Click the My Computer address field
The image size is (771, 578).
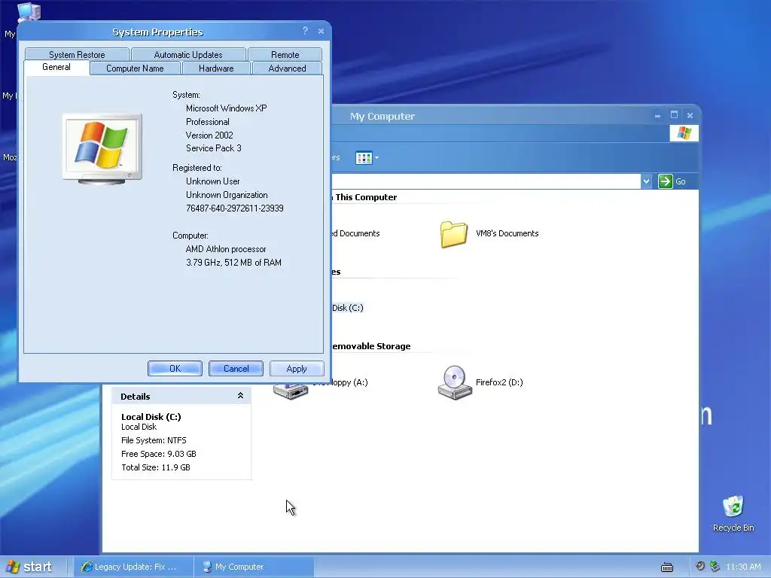point(486,181)
